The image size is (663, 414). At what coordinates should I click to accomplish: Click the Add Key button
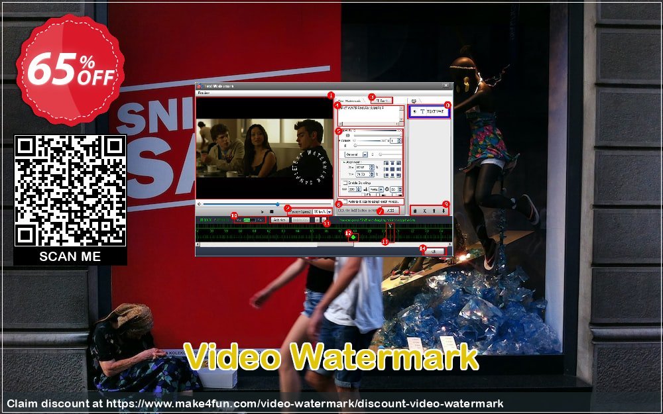point(280,220)
